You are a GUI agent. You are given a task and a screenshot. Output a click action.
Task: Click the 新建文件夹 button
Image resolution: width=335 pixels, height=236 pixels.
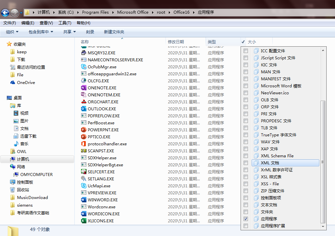114,32
